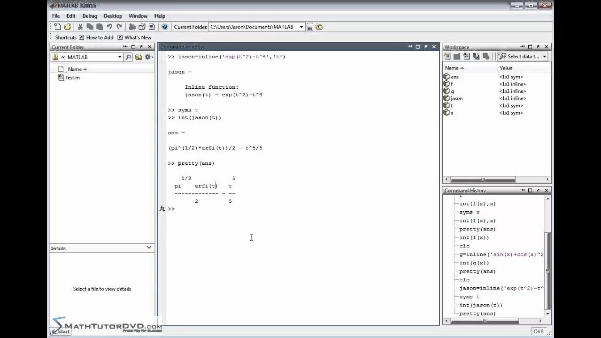
Task: Select int(jason(t)) in Command History
Action: (481, 305)
